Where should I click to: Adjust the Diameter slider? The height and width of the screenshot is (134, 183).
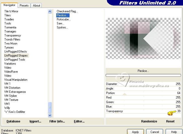(143, 84)
